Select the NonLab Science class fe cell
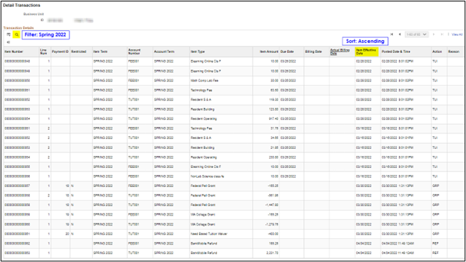Viewport: 466px width, 262px height. point(208,176)
